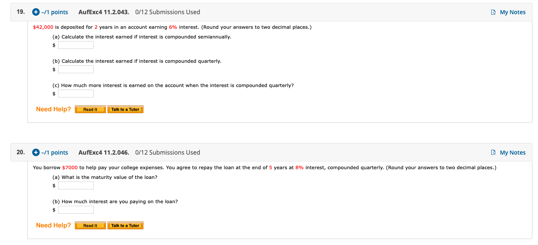Click the semiannual interest answer field in part (a)
This screenshot has width=538, height=245.
click(x=76, y=45)
